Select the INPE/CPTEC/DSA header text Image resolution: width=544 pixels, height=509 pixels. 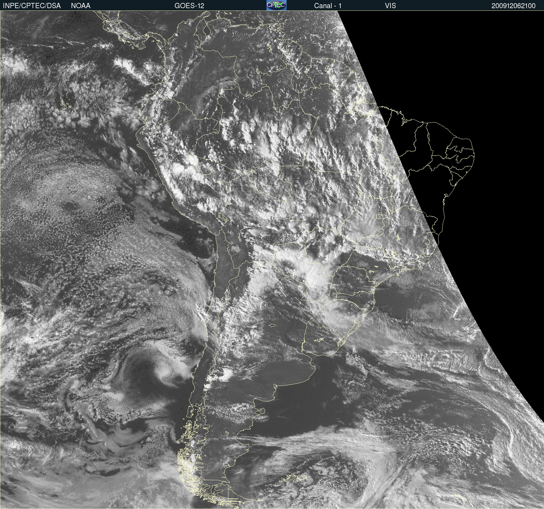click(x=32, y=6)
